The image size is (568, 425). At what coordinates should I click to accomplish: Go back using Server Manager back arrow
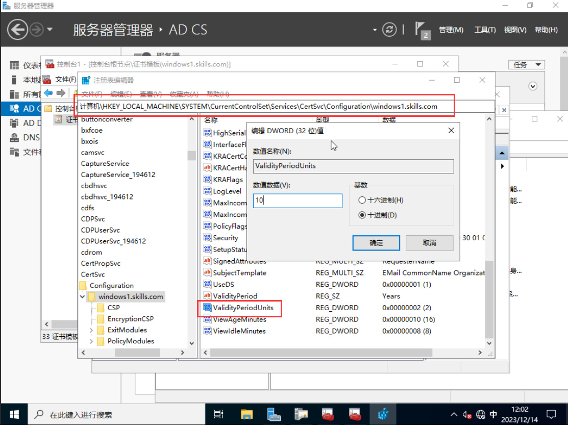[x=17, y=30]
